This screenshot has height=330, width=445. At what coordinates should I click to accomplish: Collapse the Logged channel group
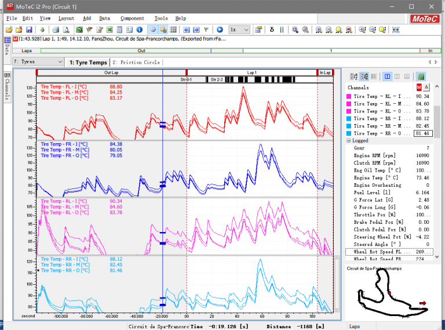[x=348, y=140]
